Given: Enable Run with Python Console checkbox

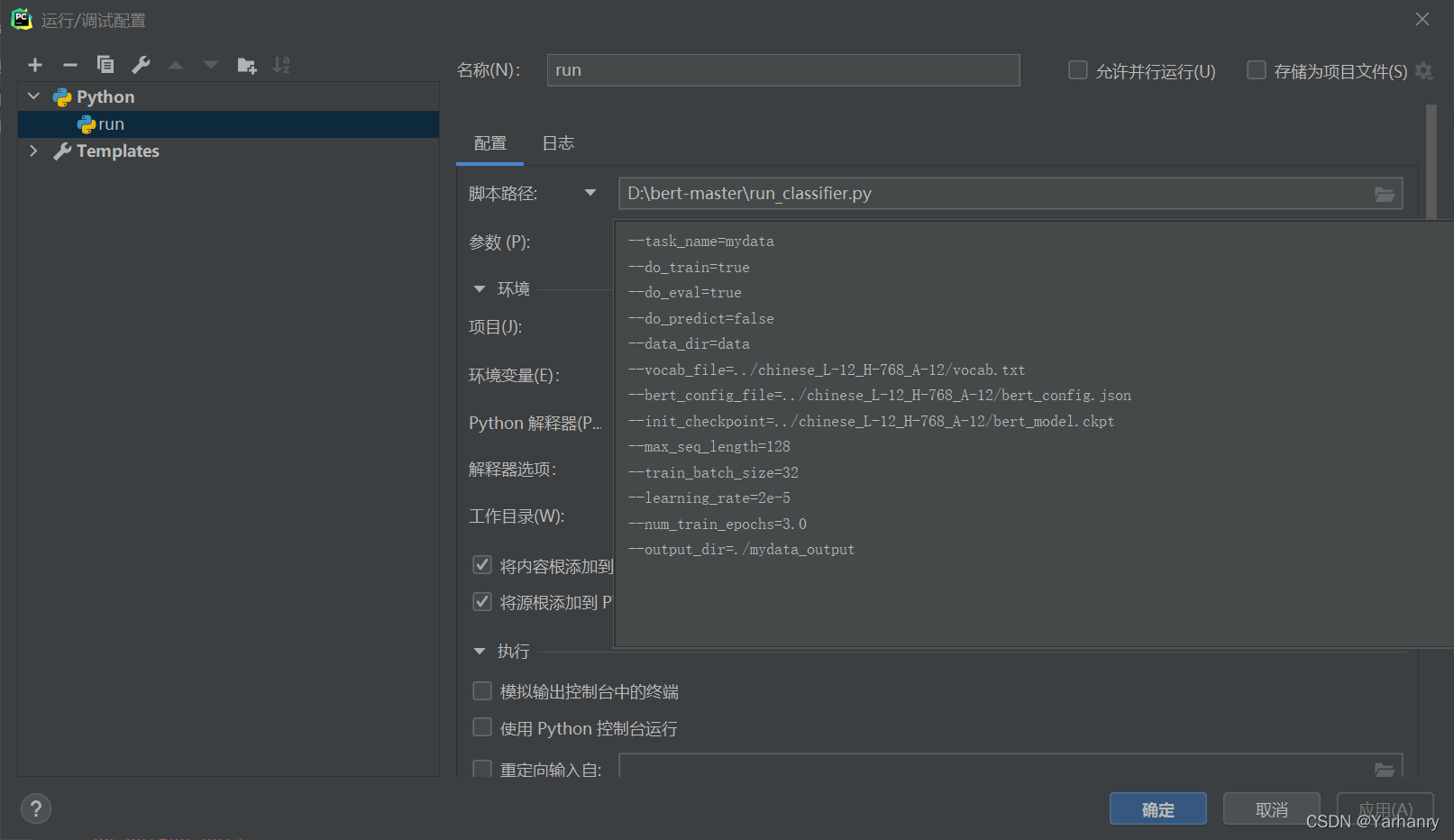Looking at the screenshot, I should click(482, 727).
